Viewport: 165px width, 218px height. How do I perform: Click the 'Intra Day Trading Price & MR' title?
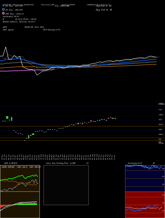(61, 163)
